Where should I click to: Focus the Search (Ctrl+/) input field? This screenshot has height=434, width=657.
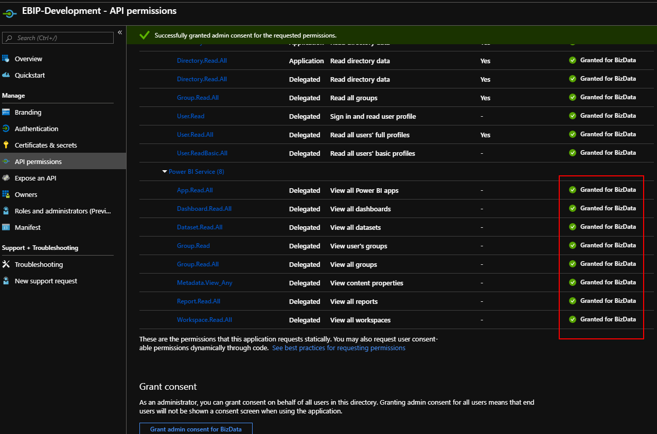58,38
